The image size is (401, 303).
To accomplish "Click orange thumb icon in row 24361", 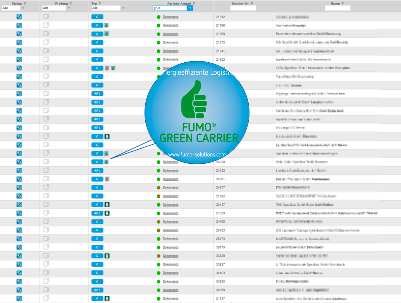I will coord(107,179).
